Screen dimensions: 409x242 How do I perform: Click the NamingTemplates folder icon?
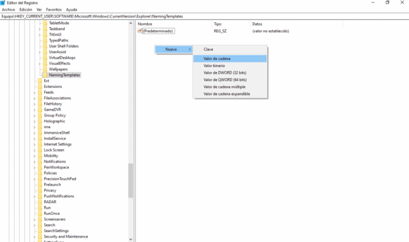(x=45, y=75)
